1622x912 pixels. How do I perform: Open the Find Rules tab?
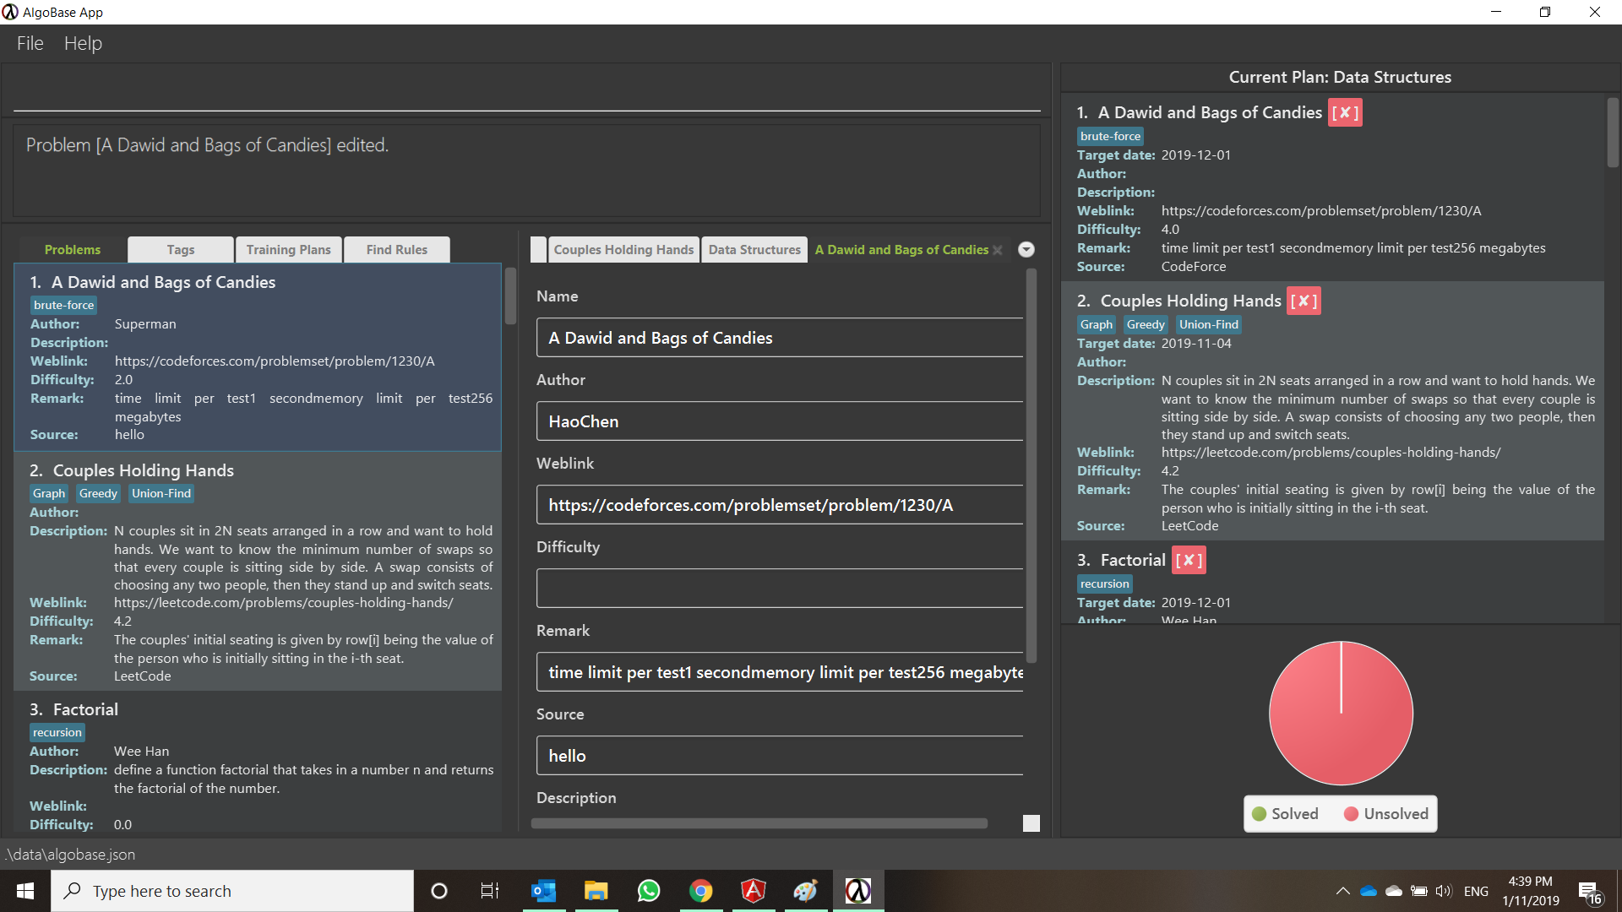point(396,250)
